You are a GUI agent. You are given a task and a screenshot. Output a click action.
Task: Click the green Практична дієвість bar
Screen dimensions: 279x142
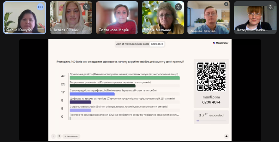tap(125, 78)
